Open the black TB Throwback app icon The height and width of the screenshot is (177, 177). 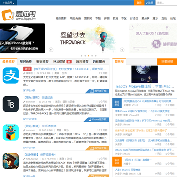pos(11,104)
